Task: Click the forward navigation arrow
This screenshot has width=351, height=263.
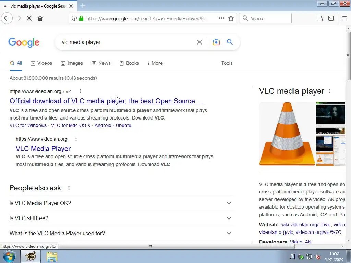Action: tap(18, 18)
